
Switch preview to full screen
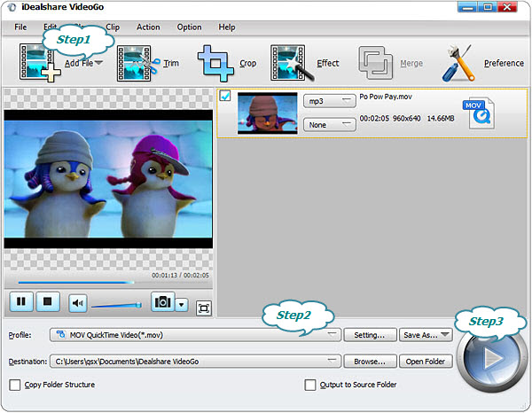[x=204, y=308]
